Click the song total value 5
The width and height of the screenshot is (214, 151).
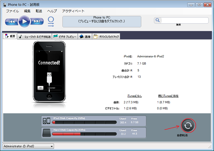point(138,70)
